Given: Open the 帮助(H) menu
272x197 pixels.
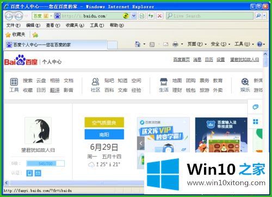Looking at the screenshot, I should (117, 25).
